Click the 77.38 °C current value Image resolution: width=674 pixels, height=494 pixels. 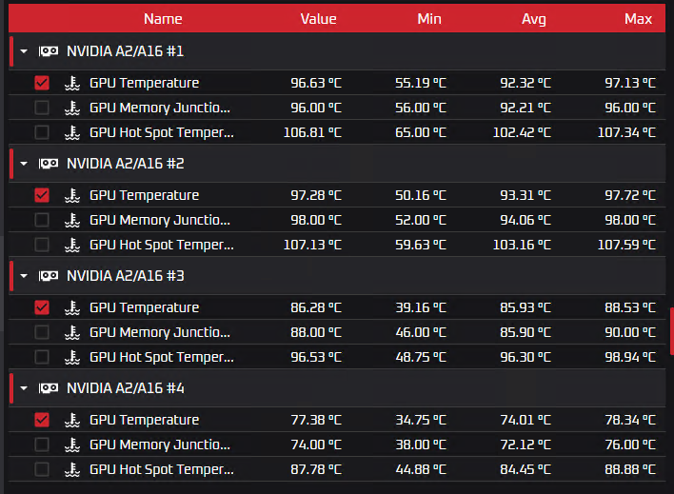point(316,420)
